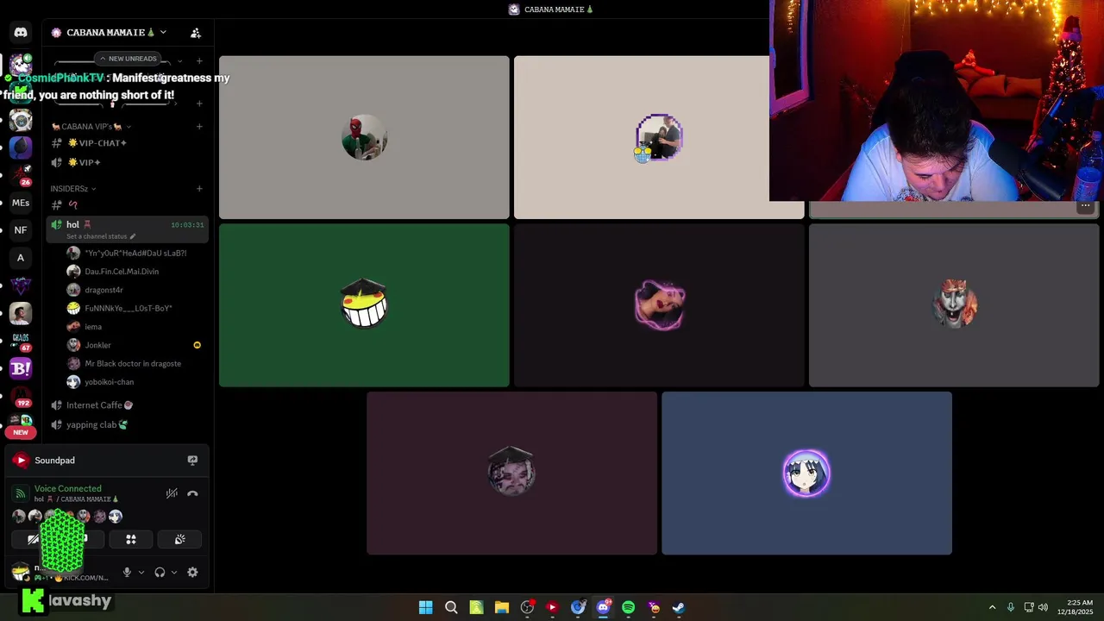Collapse the CABANA VIP's category

[91, 127]
